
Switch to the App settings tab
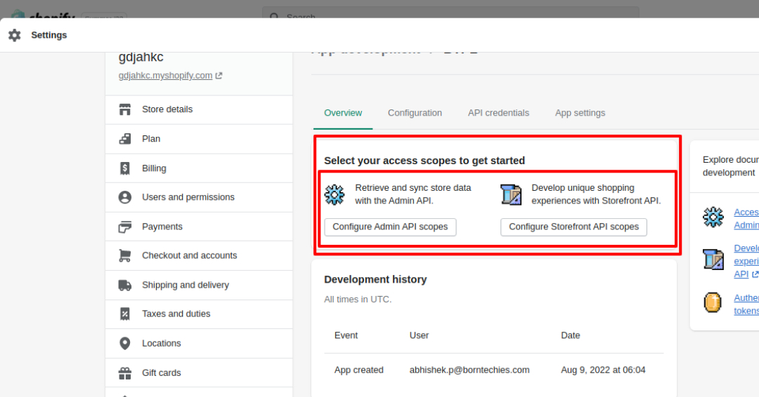[580, 113]
